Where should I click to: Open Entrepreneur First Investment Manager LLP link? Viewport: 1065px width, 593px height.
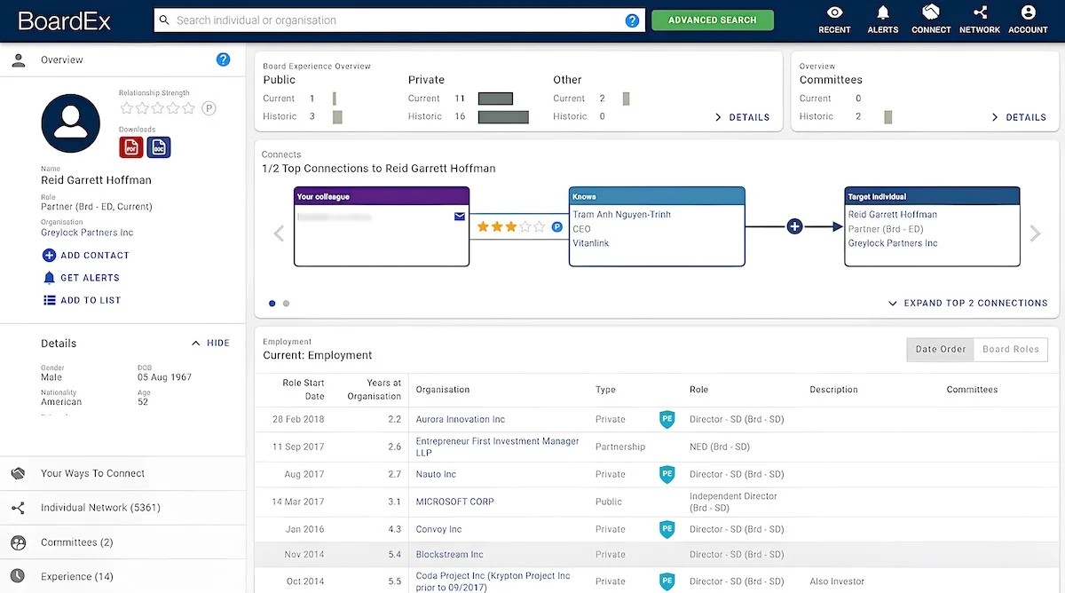coord(497,447)
